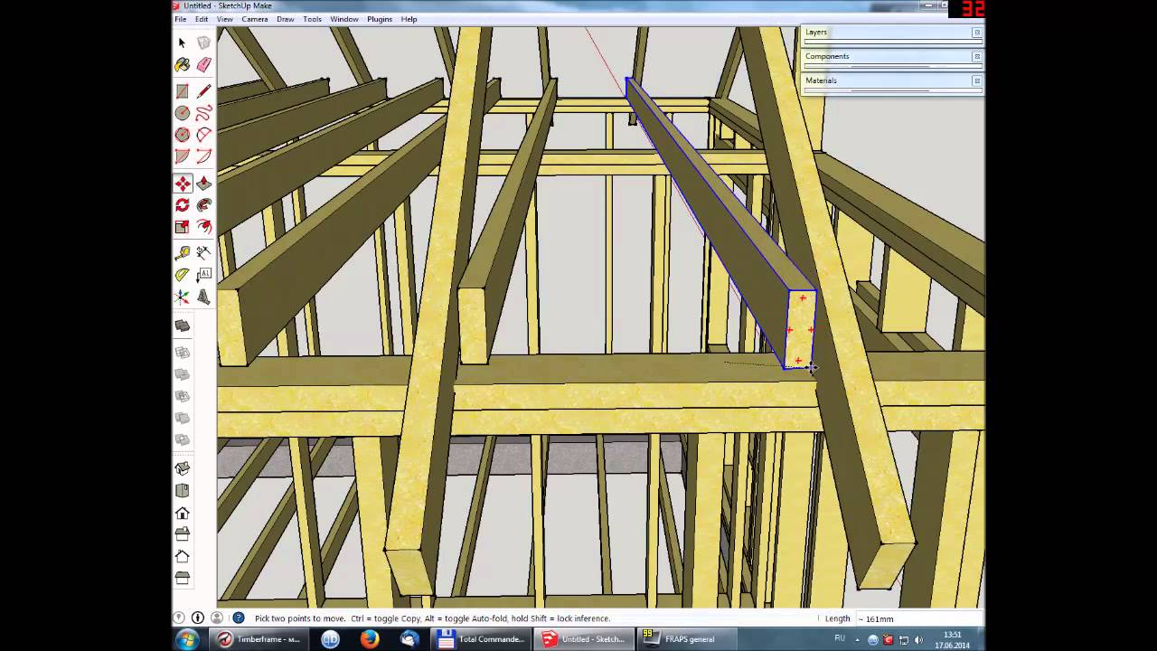This screenshot has width=1157, height=651.
Task: Select the arrow Select tool
Action: click(x=182, y=42)
